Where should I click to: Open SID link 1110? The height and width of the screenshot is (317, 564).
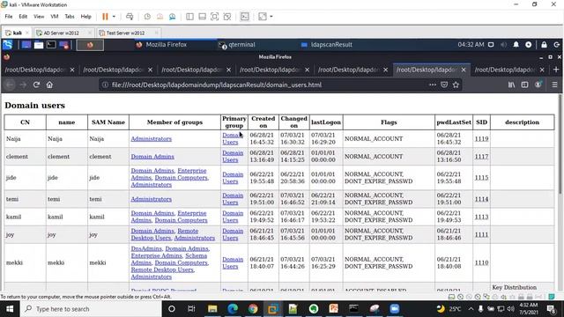click(x=481, y=262)
